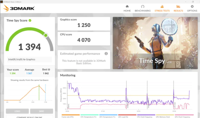Viewport: 200px width, 118px height.
Task: Click the Time Spy score 1 394
Action: pos(30,47)
